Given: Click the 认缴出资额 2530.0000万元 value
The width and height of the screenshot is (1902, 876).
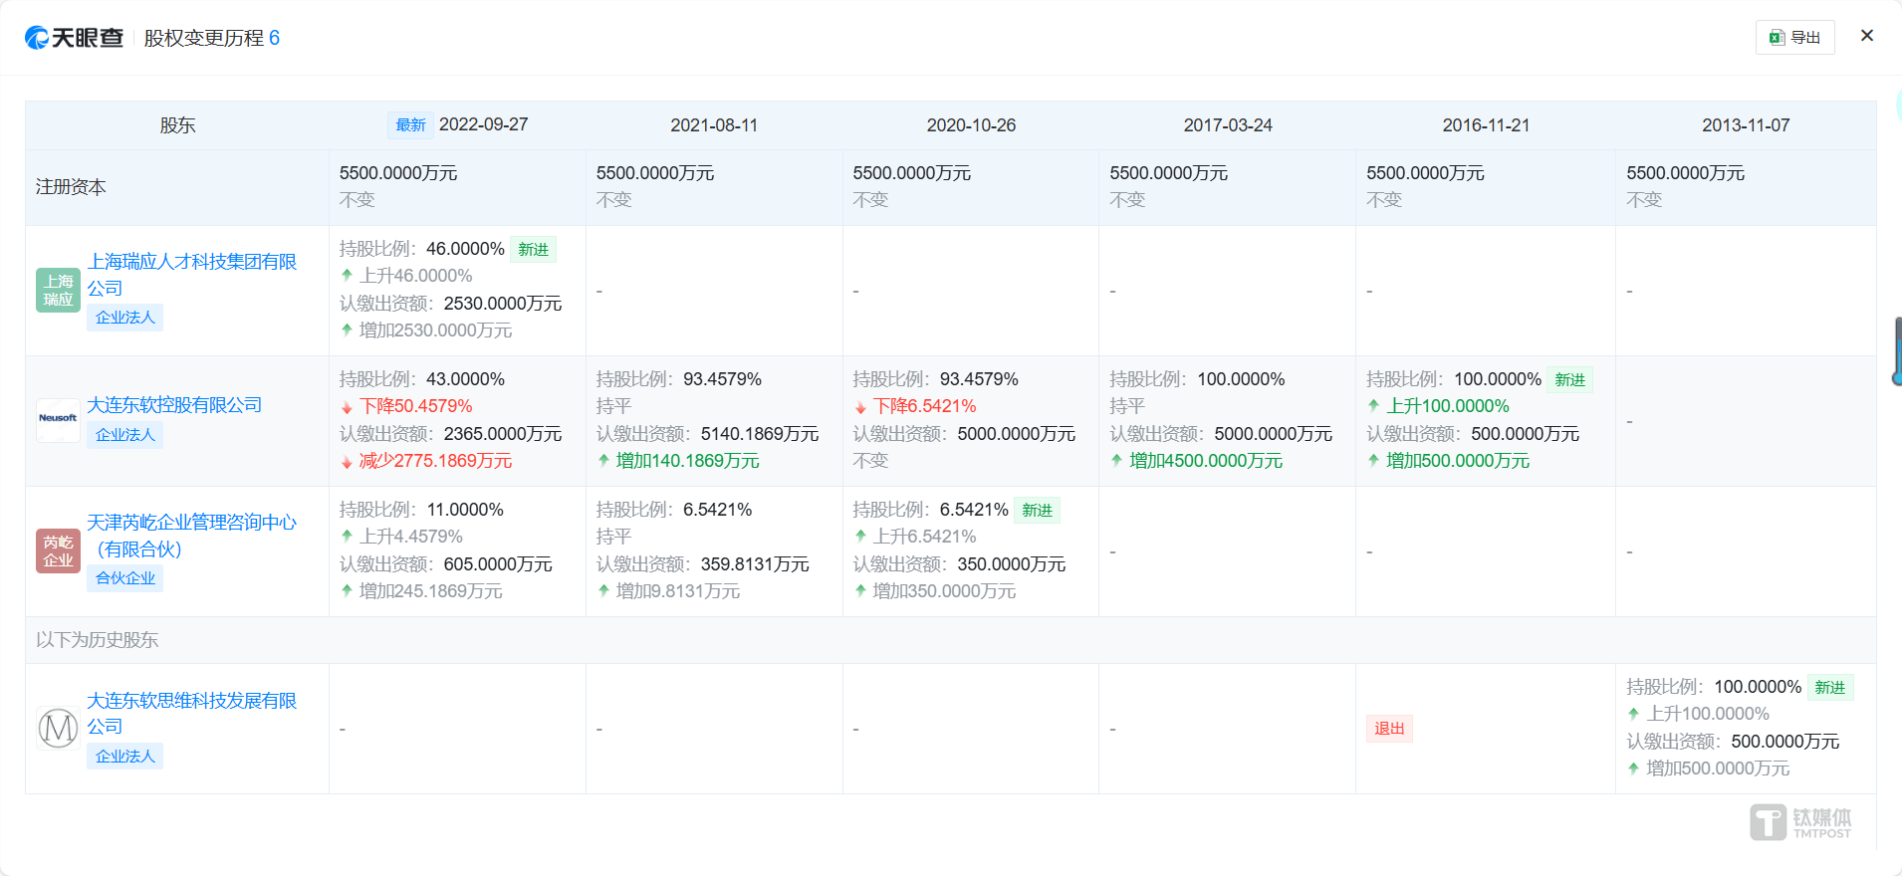Looking at the screenshot, I should pyautogui.click(x=503, y=304).
